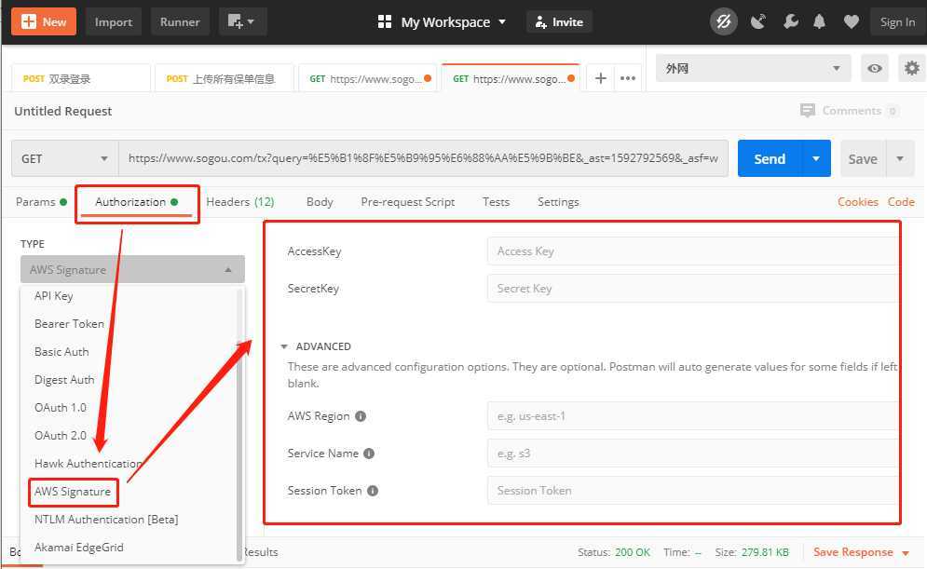Viewport: 927px width, 569px height.
Task: Open the Body tab
Action: click(320, 202)
